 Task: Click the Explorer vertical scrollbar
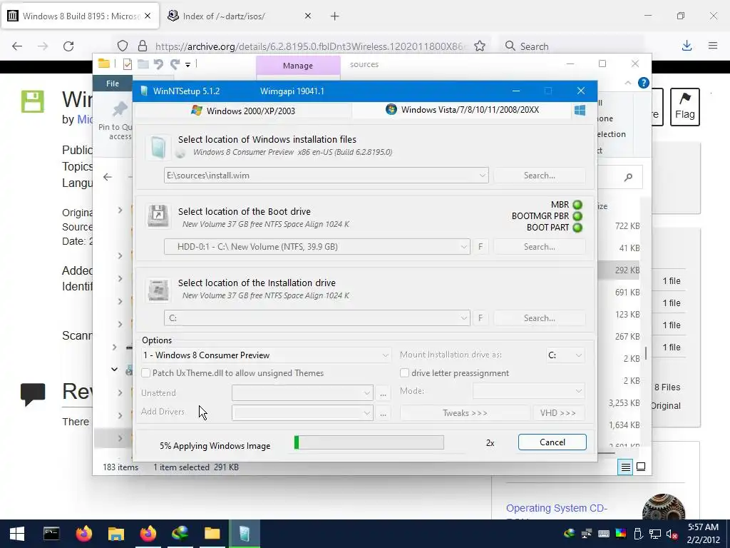tap(645, 353)
